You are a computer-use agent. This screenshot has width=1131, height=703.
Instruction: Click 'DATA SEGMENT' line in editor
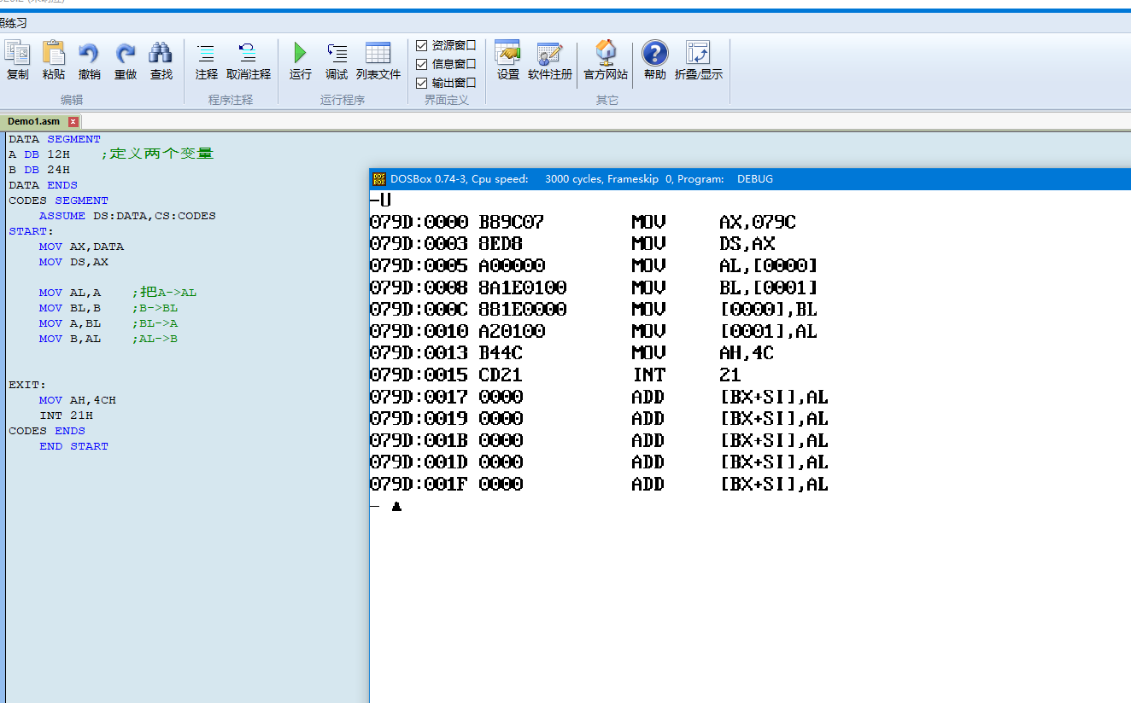pos(55,139)
